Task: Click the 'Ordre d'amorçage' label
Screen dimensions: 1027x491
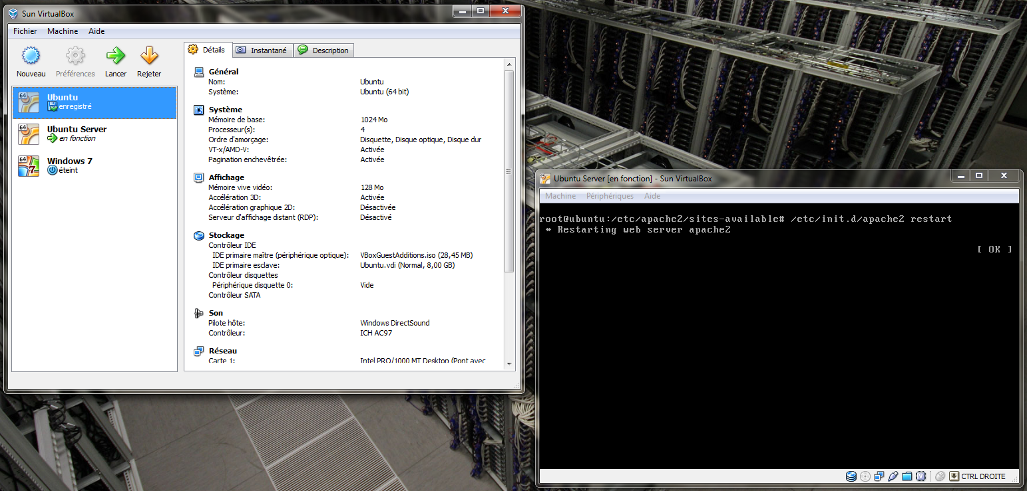Action: point(238,140)
